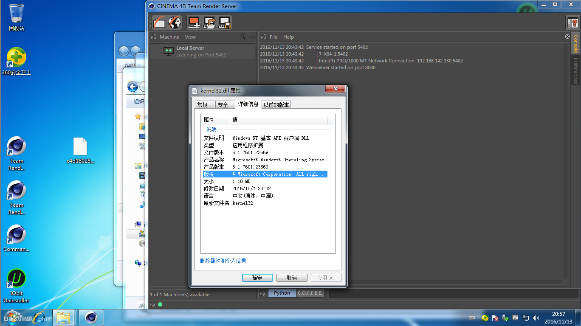Viewport: 581px width, 326px height.
Task: Click the eye icon in Machine panel header
Action: pos(253,37)
